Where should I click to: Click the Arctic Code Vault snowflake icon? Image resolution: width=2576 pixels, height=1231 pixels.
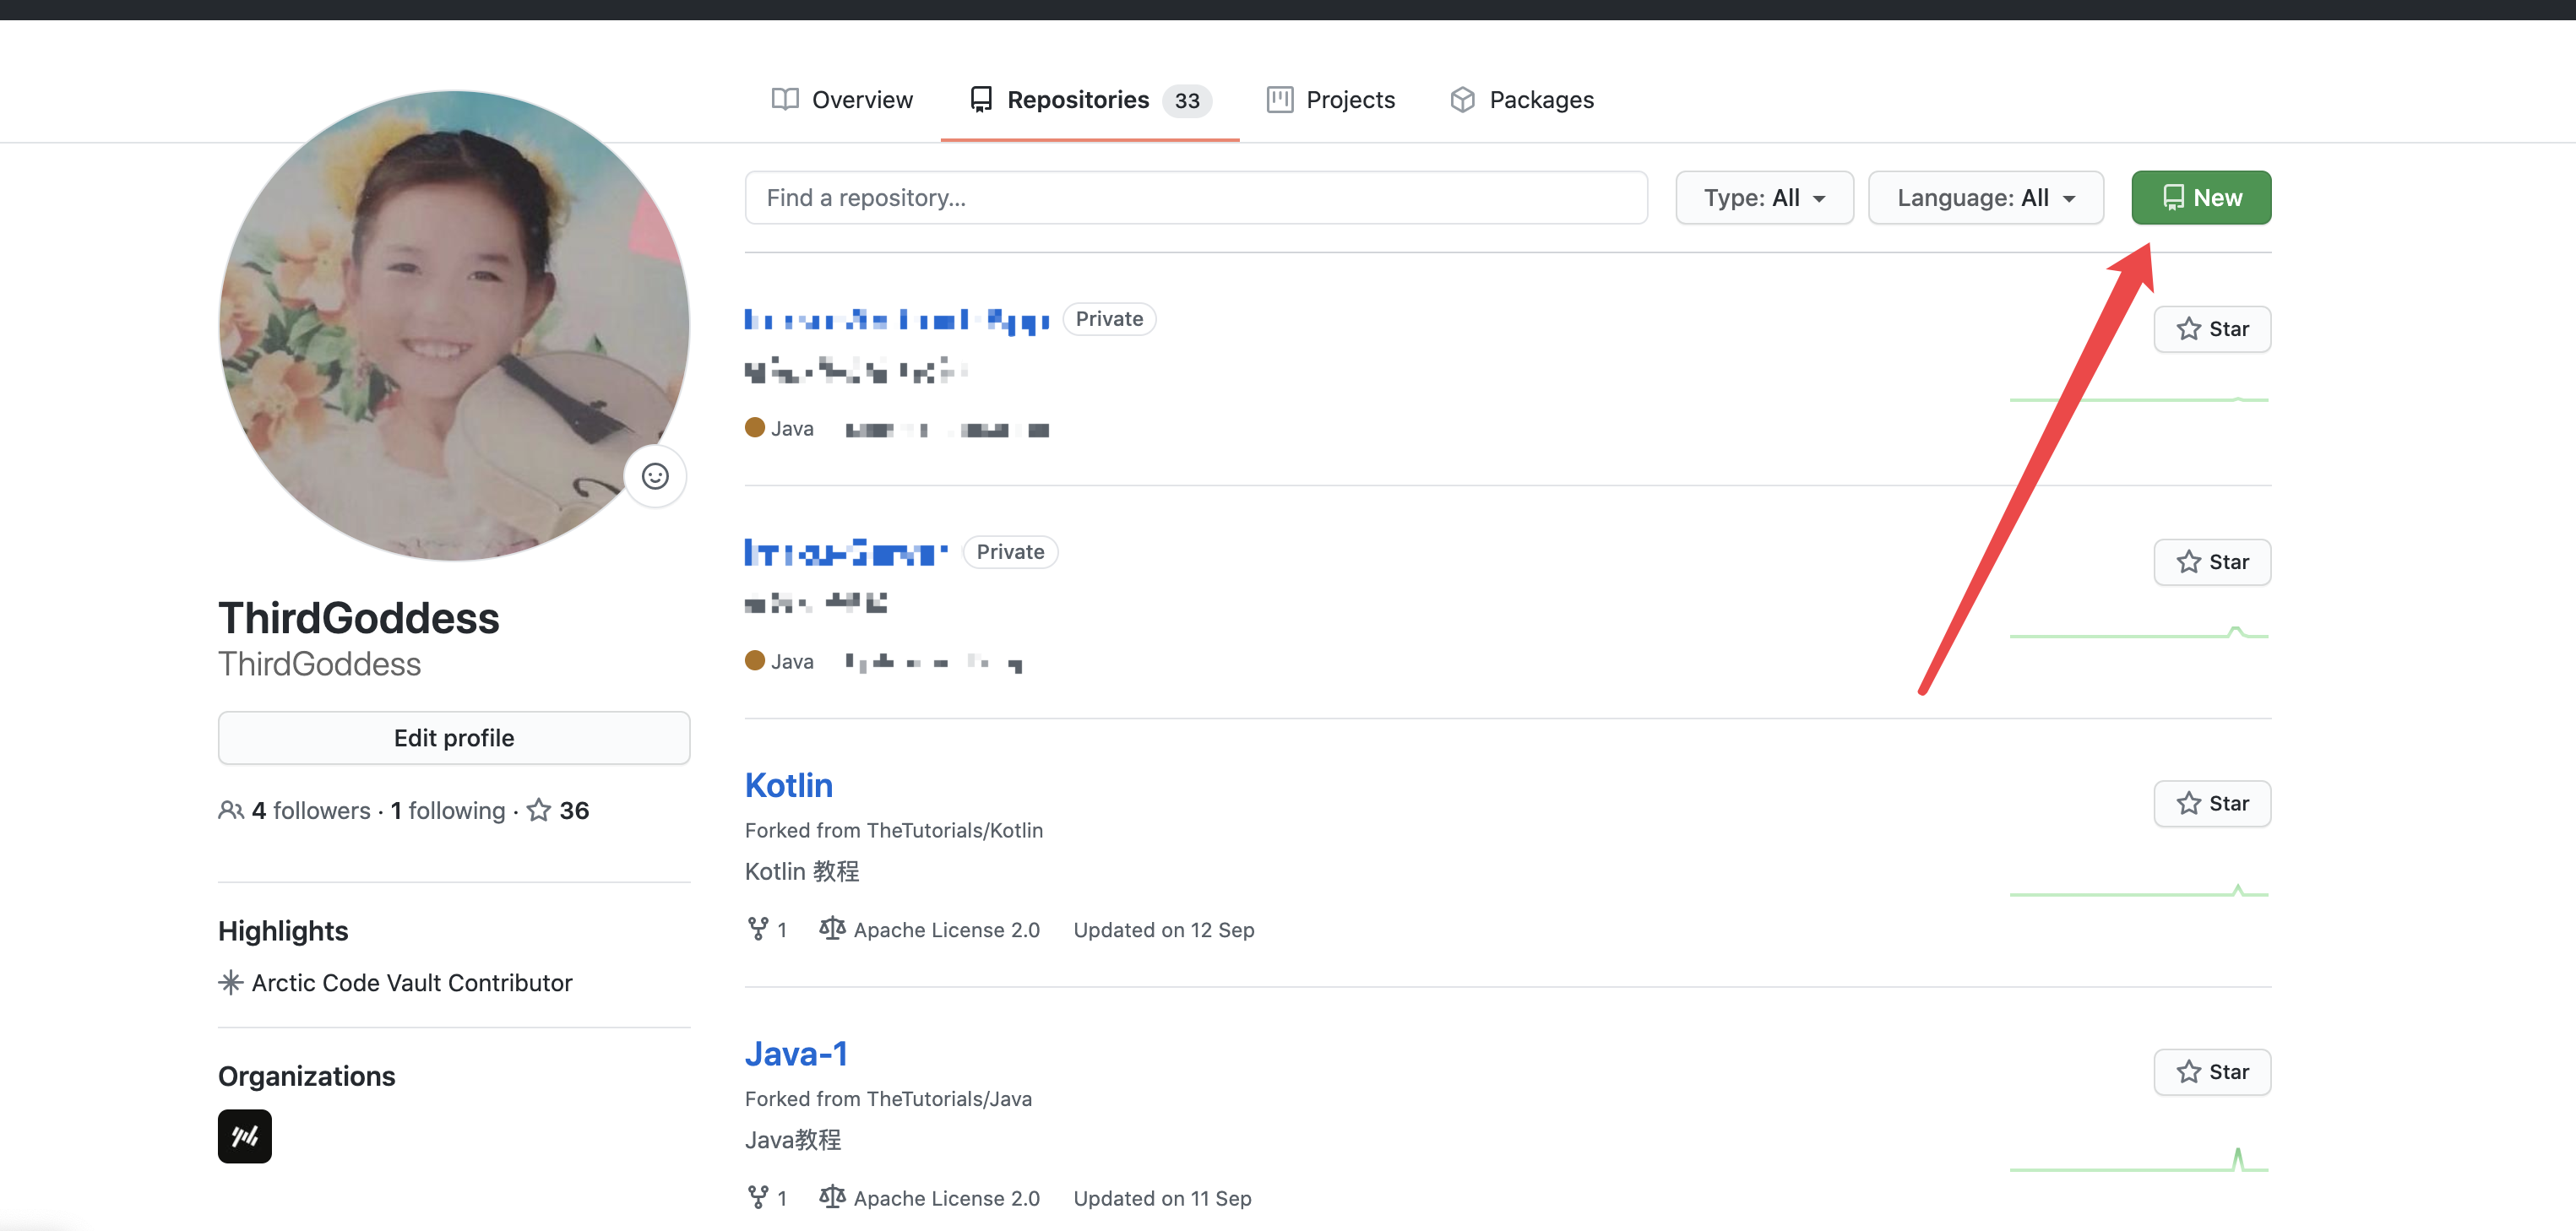[x=231, y=982]
